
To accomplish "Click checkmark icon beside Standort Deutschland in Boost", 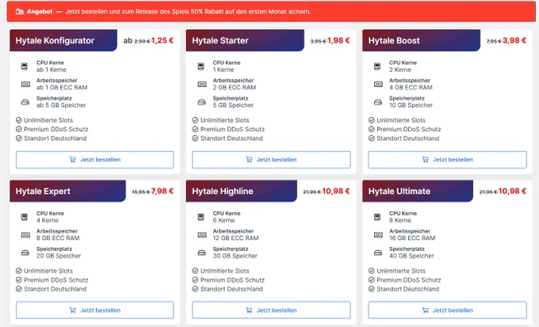I will (x=372, y=139).
